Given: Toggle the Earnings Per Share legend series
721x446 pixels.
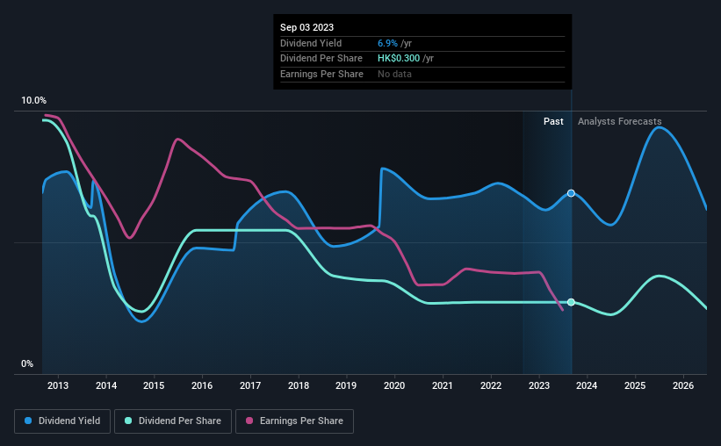Looking at the screenshot, I should pos(294,421).
